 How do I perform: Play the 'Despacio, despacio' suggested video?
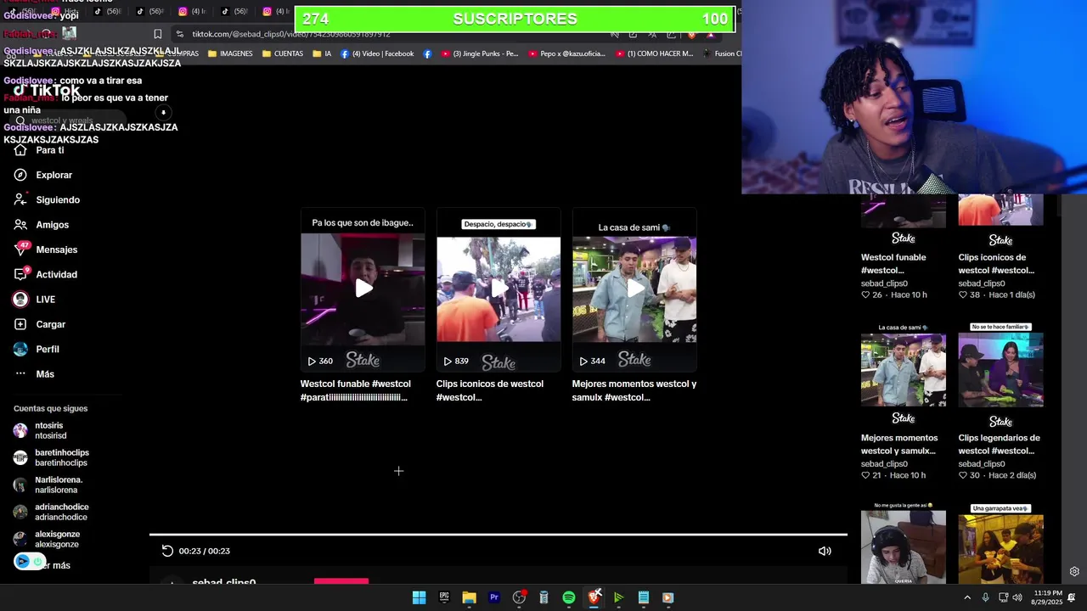pos(498,289)
